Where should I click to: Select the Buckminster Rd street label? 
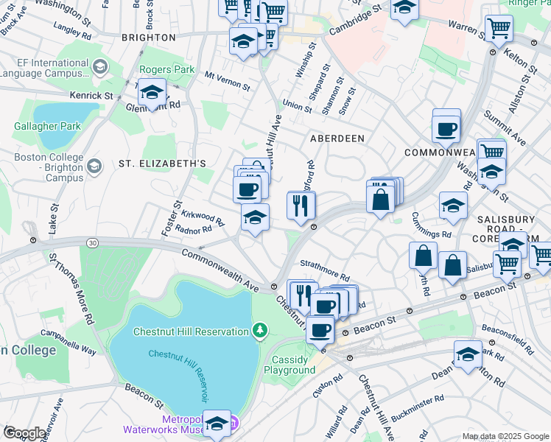tap(418, 408)
